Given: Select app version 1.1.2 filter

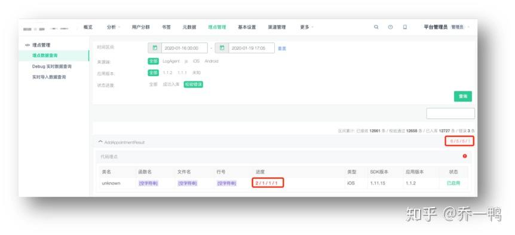Looking at the screenshot, I should coord(167,72).
